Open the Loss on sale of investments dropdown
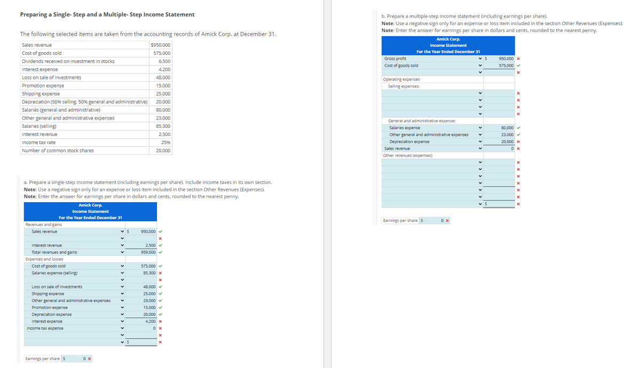The height and width of the screenshot is (368, 630). coord(122,286)
